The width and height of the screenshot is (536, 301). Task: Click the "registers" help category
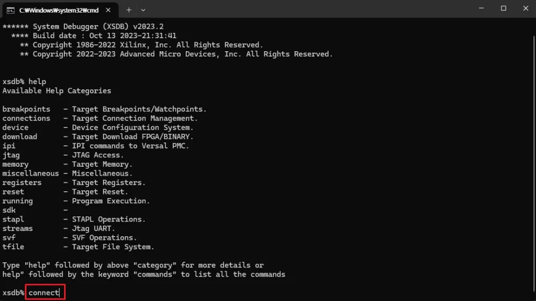pos(22,182)
